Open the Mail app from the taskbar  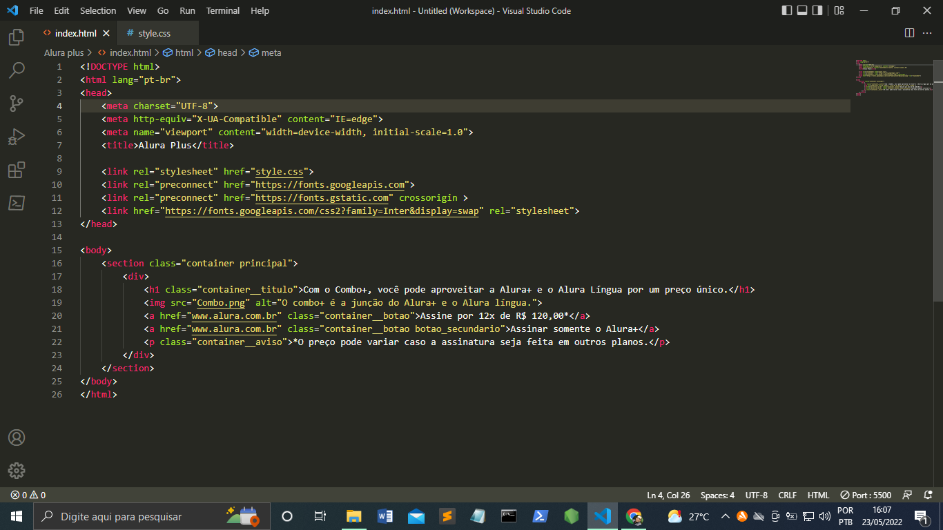[x=416, y=516]
